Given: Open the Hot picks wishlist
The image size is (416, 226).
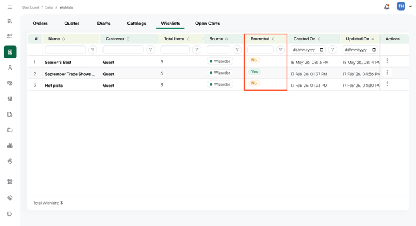Looking at the screenshot, I should [x=54, y=86].
